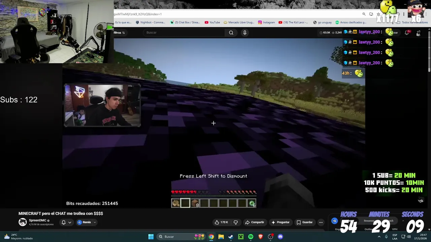Open Discord from the taskbar

point(280,237)
